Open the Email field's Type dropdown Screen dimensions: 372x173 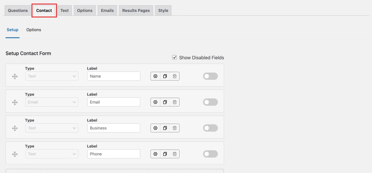[51, 102]
